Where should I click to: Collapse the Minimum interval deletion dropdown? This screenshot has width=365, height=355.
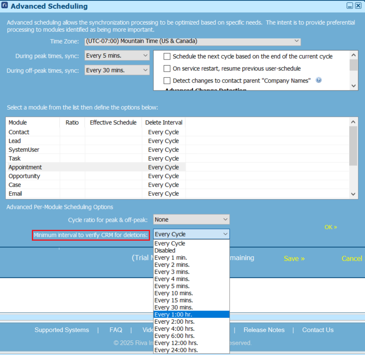coord(225,234)
